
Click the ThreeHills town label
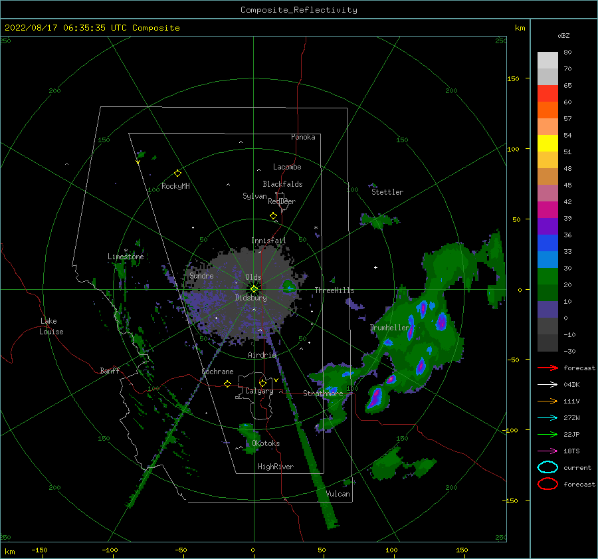(x=334, y=290)
